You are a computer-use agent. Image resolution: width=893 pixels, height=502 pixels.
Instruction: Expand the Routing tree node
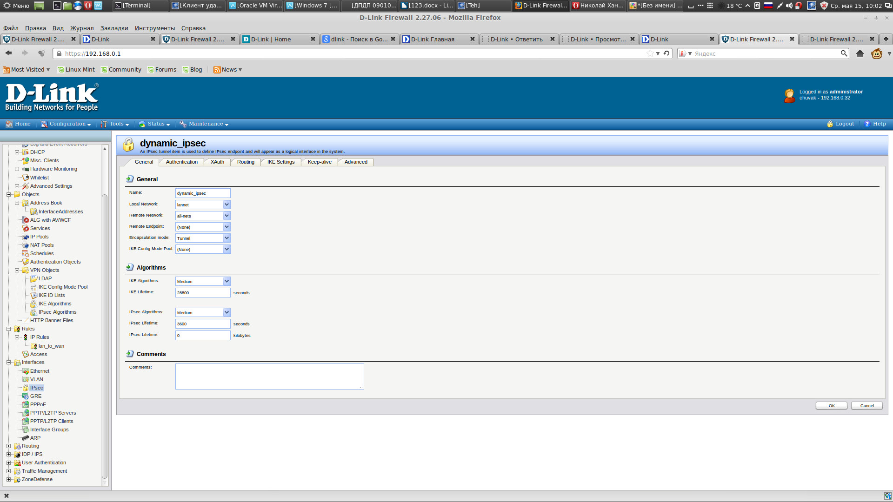click(8, 446)
